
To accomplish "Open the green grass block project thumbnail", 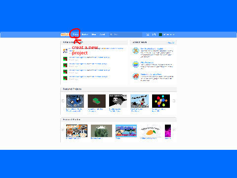I will pos(97,101).
